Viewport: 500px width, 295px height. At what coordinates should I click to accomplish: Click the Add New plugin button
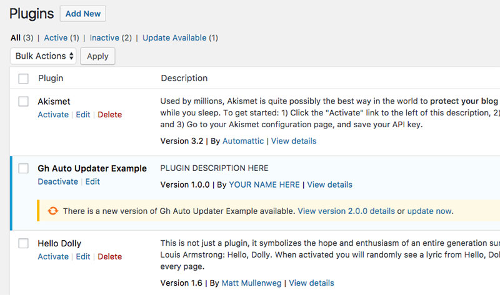pos(83,14)
